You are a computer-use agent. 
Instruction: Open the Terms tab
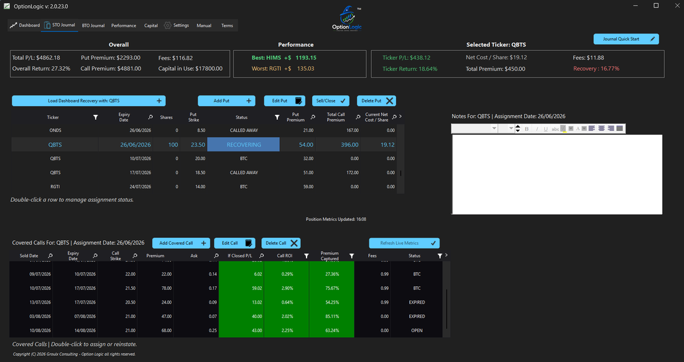(x=227, y=25)
